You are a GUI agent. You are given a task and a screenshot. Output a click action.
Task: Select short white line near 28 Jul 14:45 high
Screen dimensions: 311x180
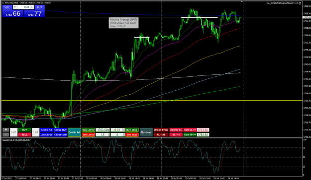tap(142, 37)
